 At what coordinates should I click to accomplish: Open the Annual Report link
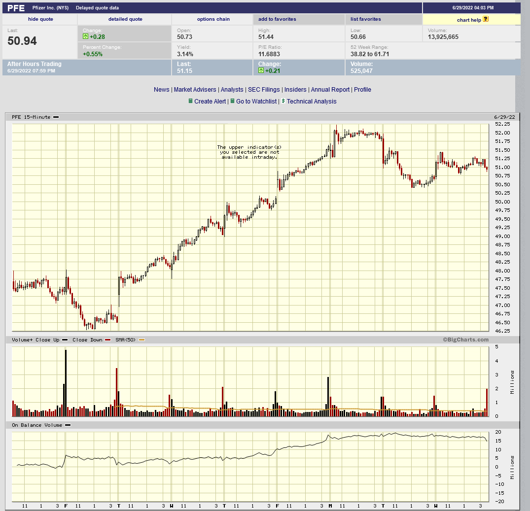[330, 90]
